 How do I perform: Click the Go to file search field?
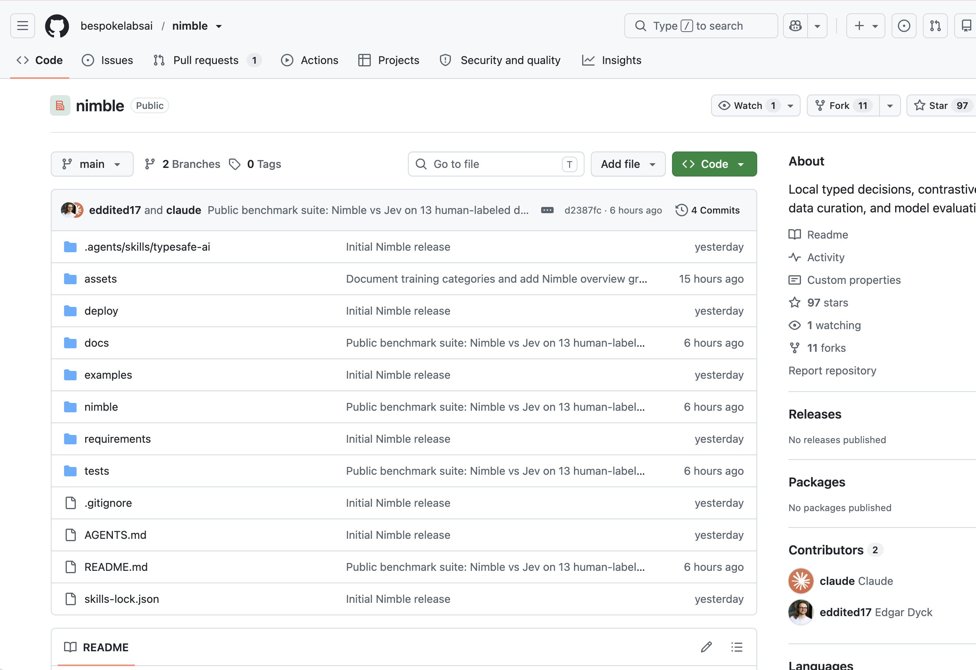(x=496, y=164)
